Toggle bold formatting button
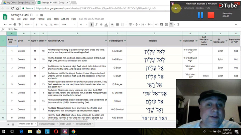 click(x=92, y=24)
